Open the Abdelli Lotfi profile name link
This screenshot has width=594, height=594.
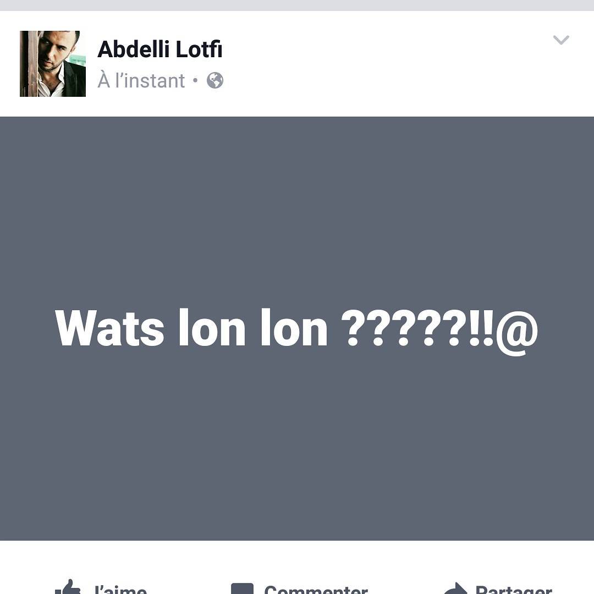[159, 50]
